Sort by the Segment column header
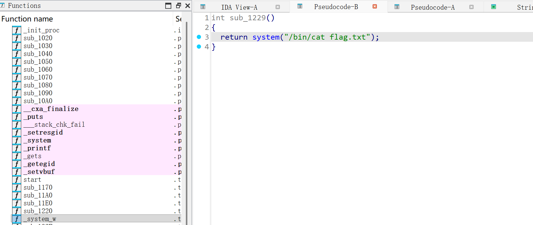This screenshot has height=225, width=533. (178, 19)
